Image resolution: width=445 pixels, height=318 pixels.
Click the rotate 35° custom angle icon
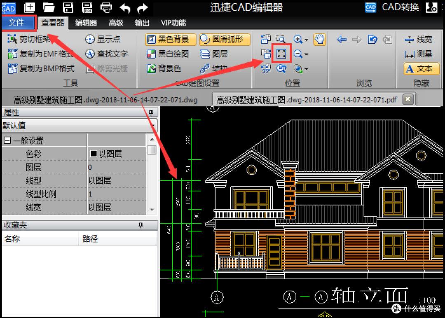(x=266, y=68)
